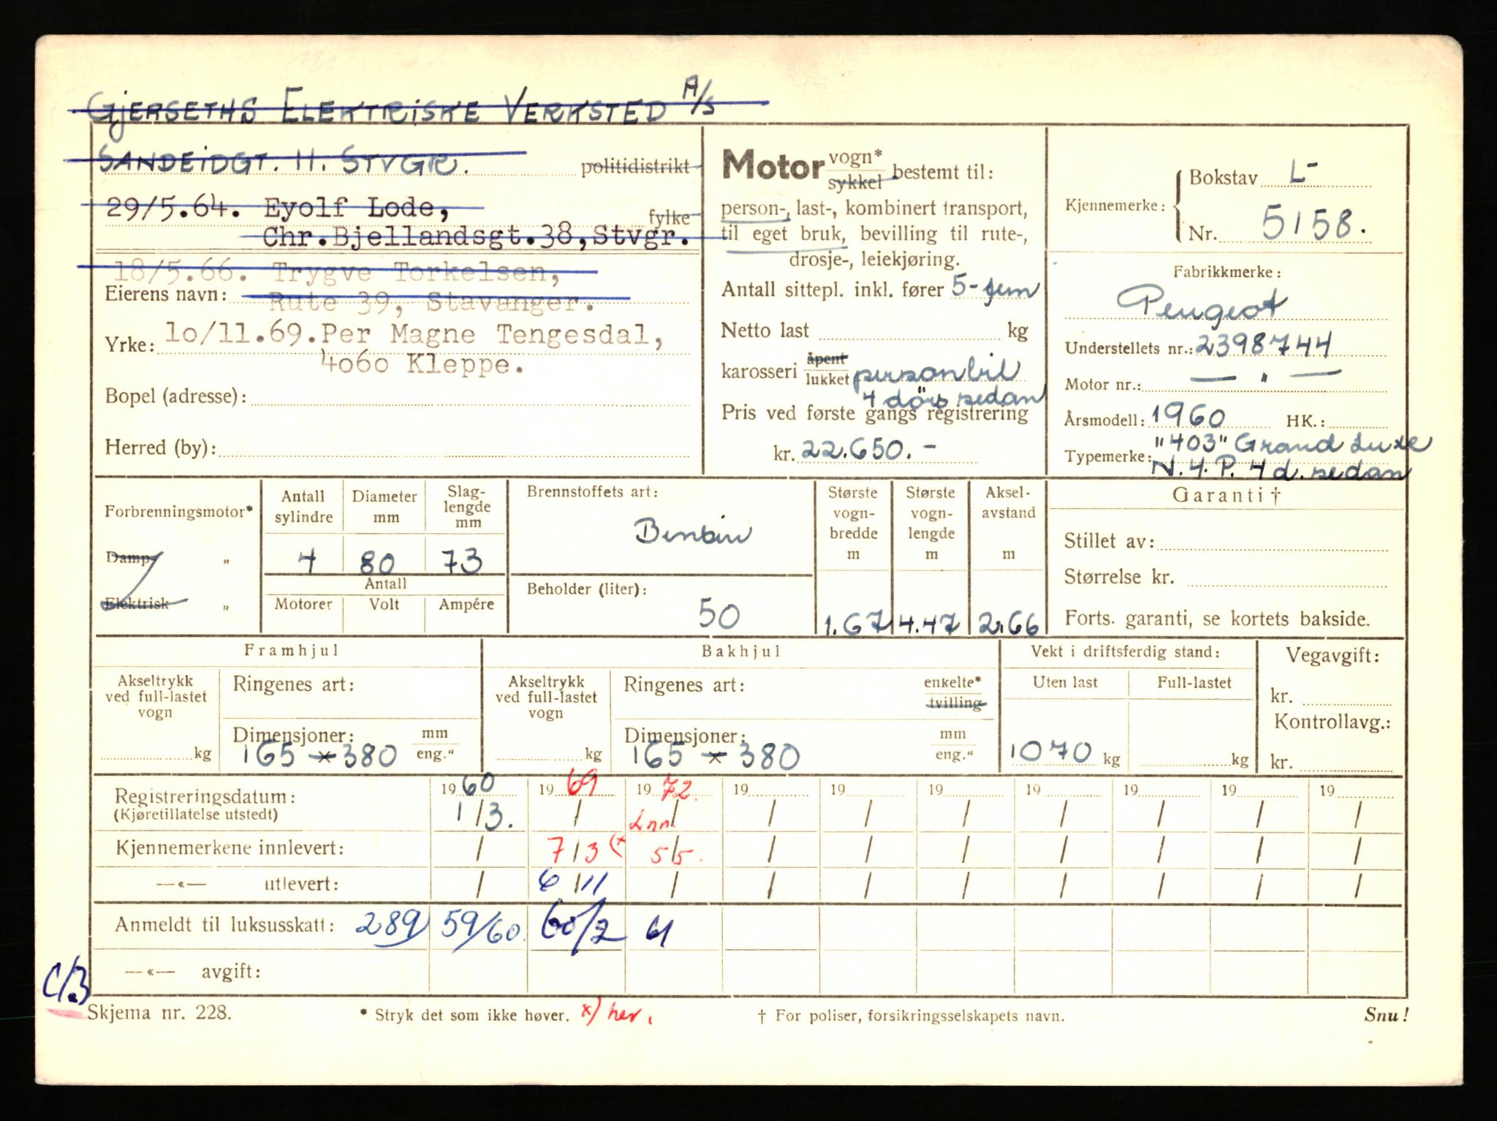The height and width of the screenshot is (1121, 1497).
Task: Click the wheelbase value '2.66'
Action: (1009, 624)
